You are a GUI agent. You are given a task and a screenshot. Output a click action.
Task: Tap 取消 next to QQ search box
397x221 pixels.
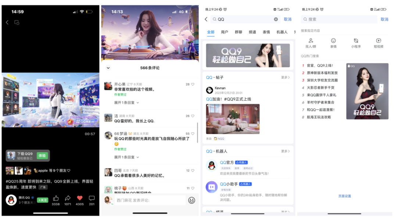click(287, 19)
